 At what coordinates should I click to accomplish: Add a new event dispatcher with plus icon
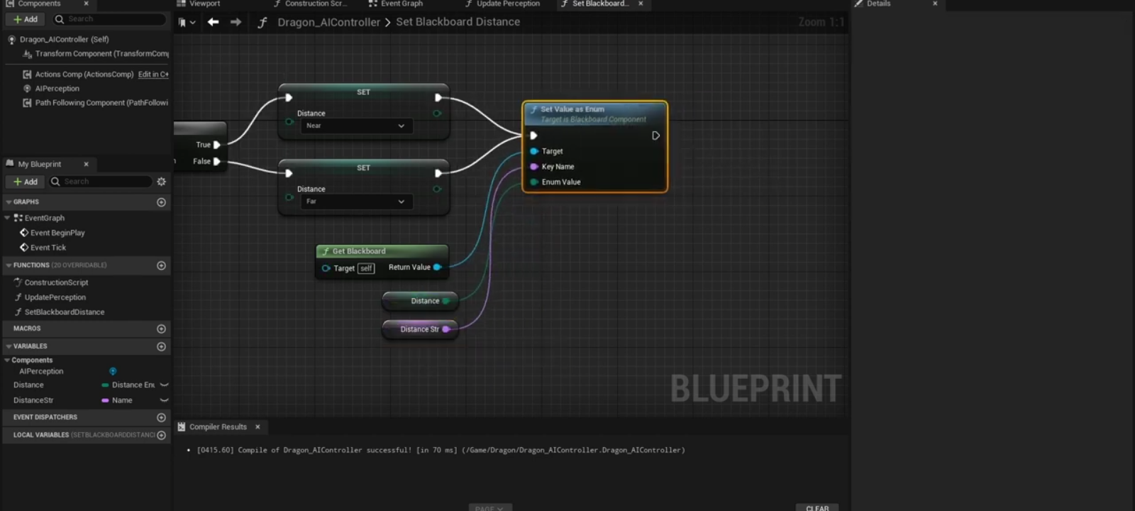point(161,417)
